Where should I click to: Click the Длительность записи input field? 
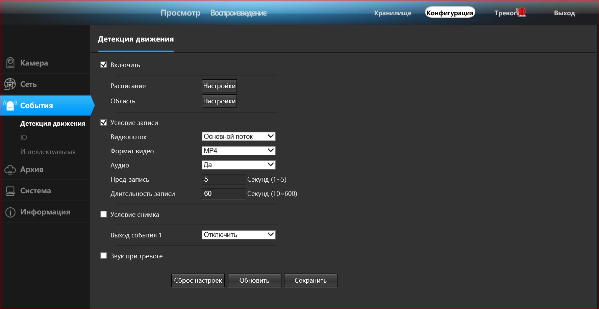click(223, 194)
